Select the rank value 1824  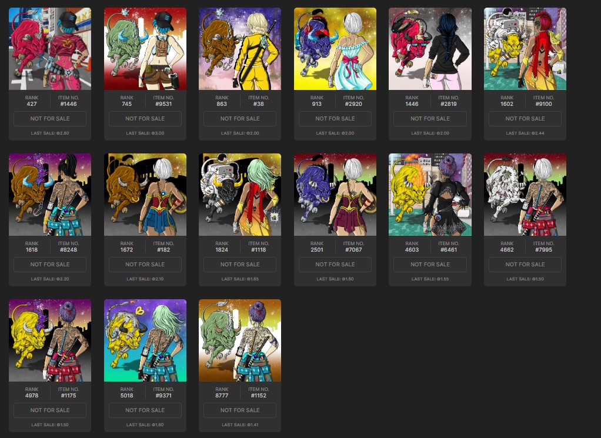click(222, 249)
